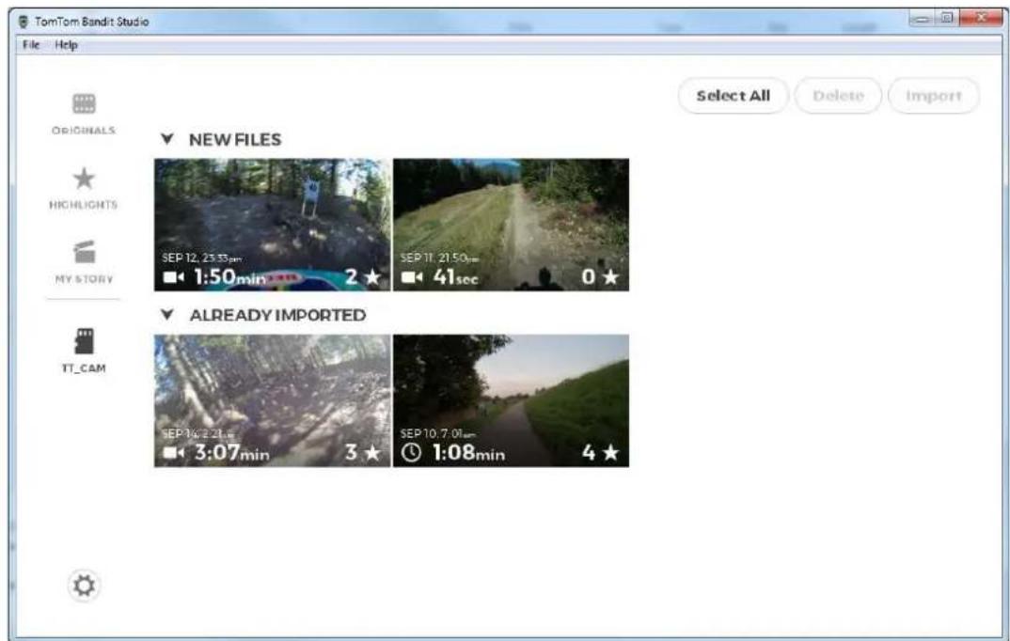Click the star on 2-star video
Image resolution: width=1010 pixels, height=641 pixels.
click(372, 276)
